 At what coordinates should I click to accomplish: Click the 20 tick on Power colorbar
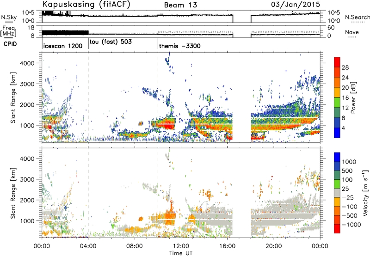point(345,88)
